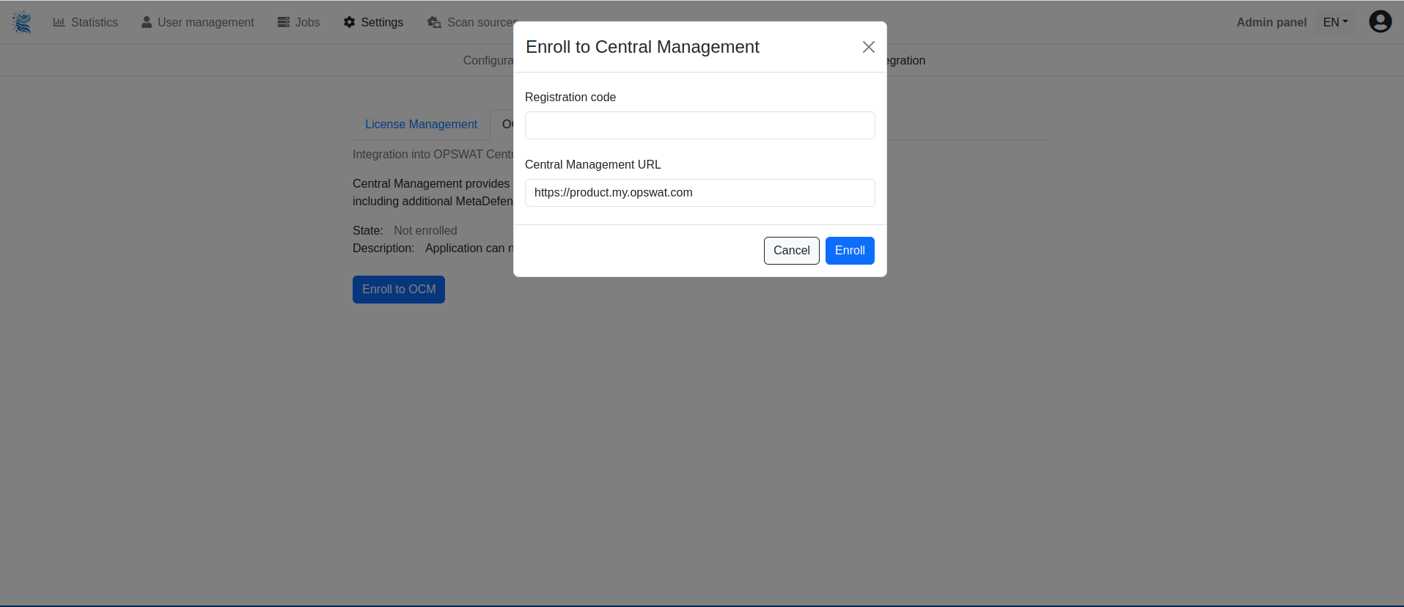Open the Statistics bar chart icon
The image size is (1404, 607).
point(59,22)
